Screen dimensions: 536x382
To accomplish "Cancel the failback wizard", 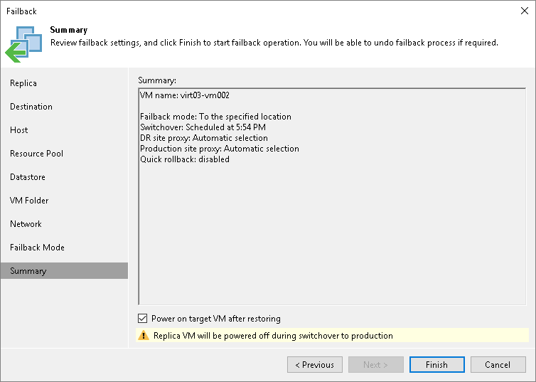I will coord(498,365).
